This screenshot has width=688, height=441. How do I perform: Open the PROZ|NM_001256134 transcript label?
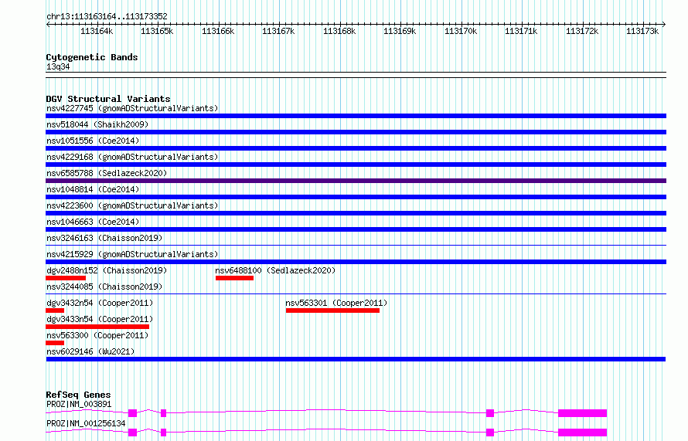point(86,423)
